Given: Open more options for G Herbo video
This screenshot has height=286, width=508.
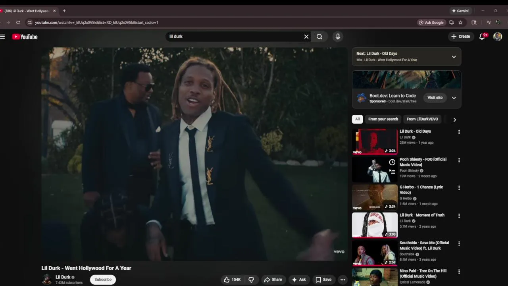Looking at the screenshot, I should [x=459, y=188].
